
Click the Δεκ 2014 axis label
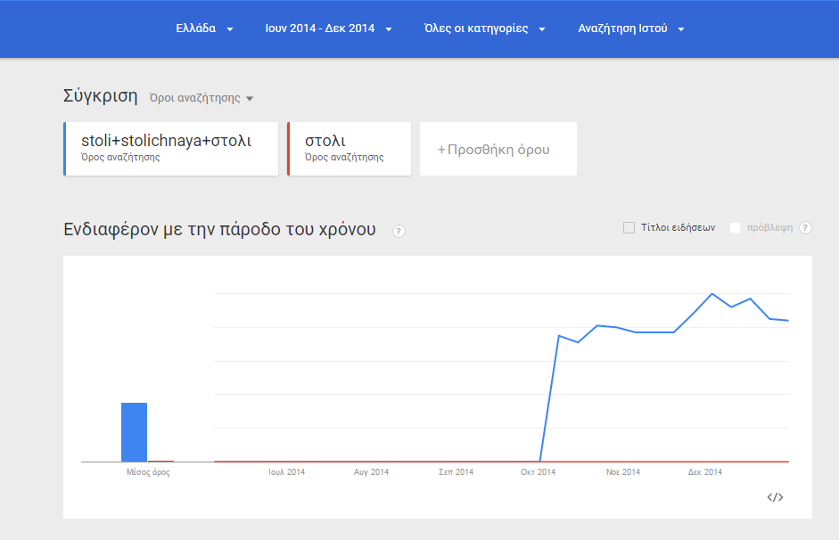point(704,472)
